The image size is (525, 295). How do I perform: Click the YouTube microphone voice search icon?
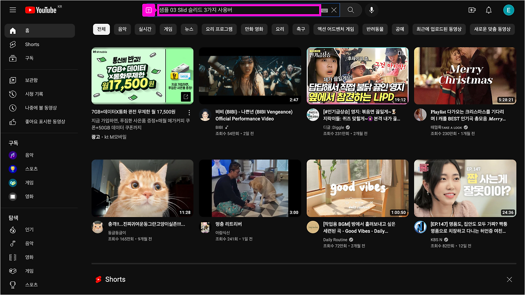pyautogui.click(x=371, y=10)
